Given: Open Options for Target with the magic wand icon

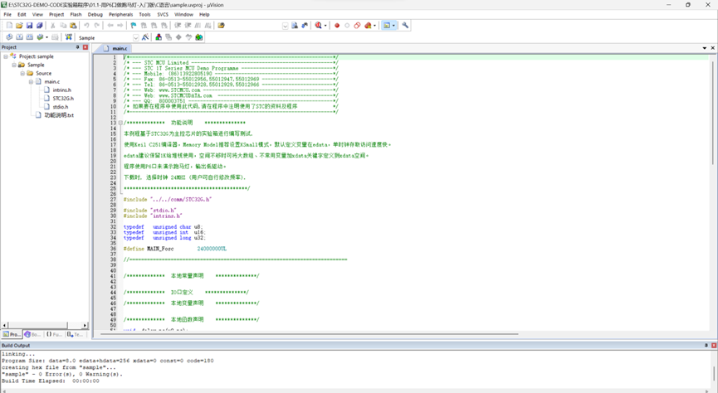Looking at the screenshot, I should click(145, 37).
